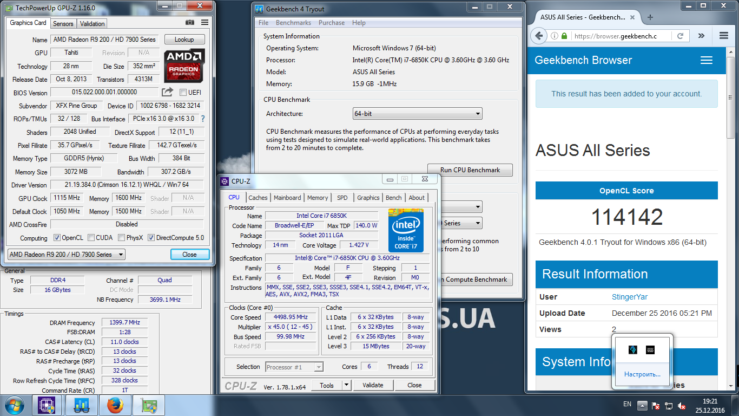The image size is (739, 416).
Task: Click Run CPU Benchmark button
Action: tap(470, 170)
